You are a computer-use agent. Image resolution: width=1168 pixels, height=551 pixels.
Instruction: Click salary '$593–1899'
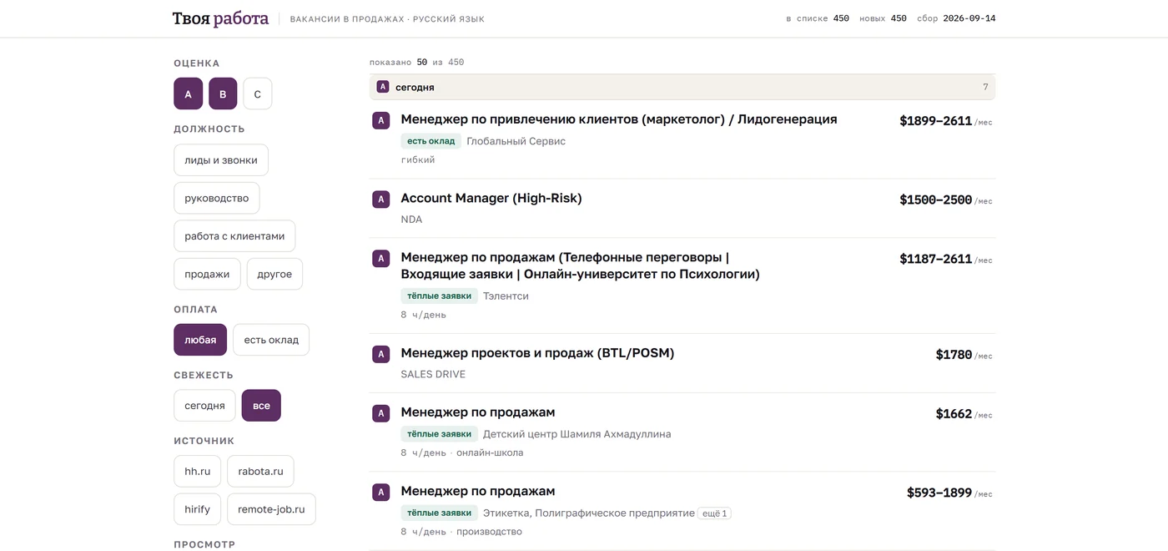[x=939, y=493]
